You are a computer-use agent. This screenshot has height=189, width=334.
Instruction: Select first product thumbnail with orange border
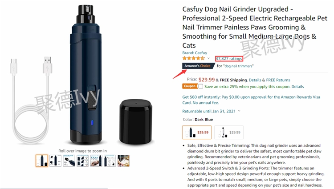(42, 161)
